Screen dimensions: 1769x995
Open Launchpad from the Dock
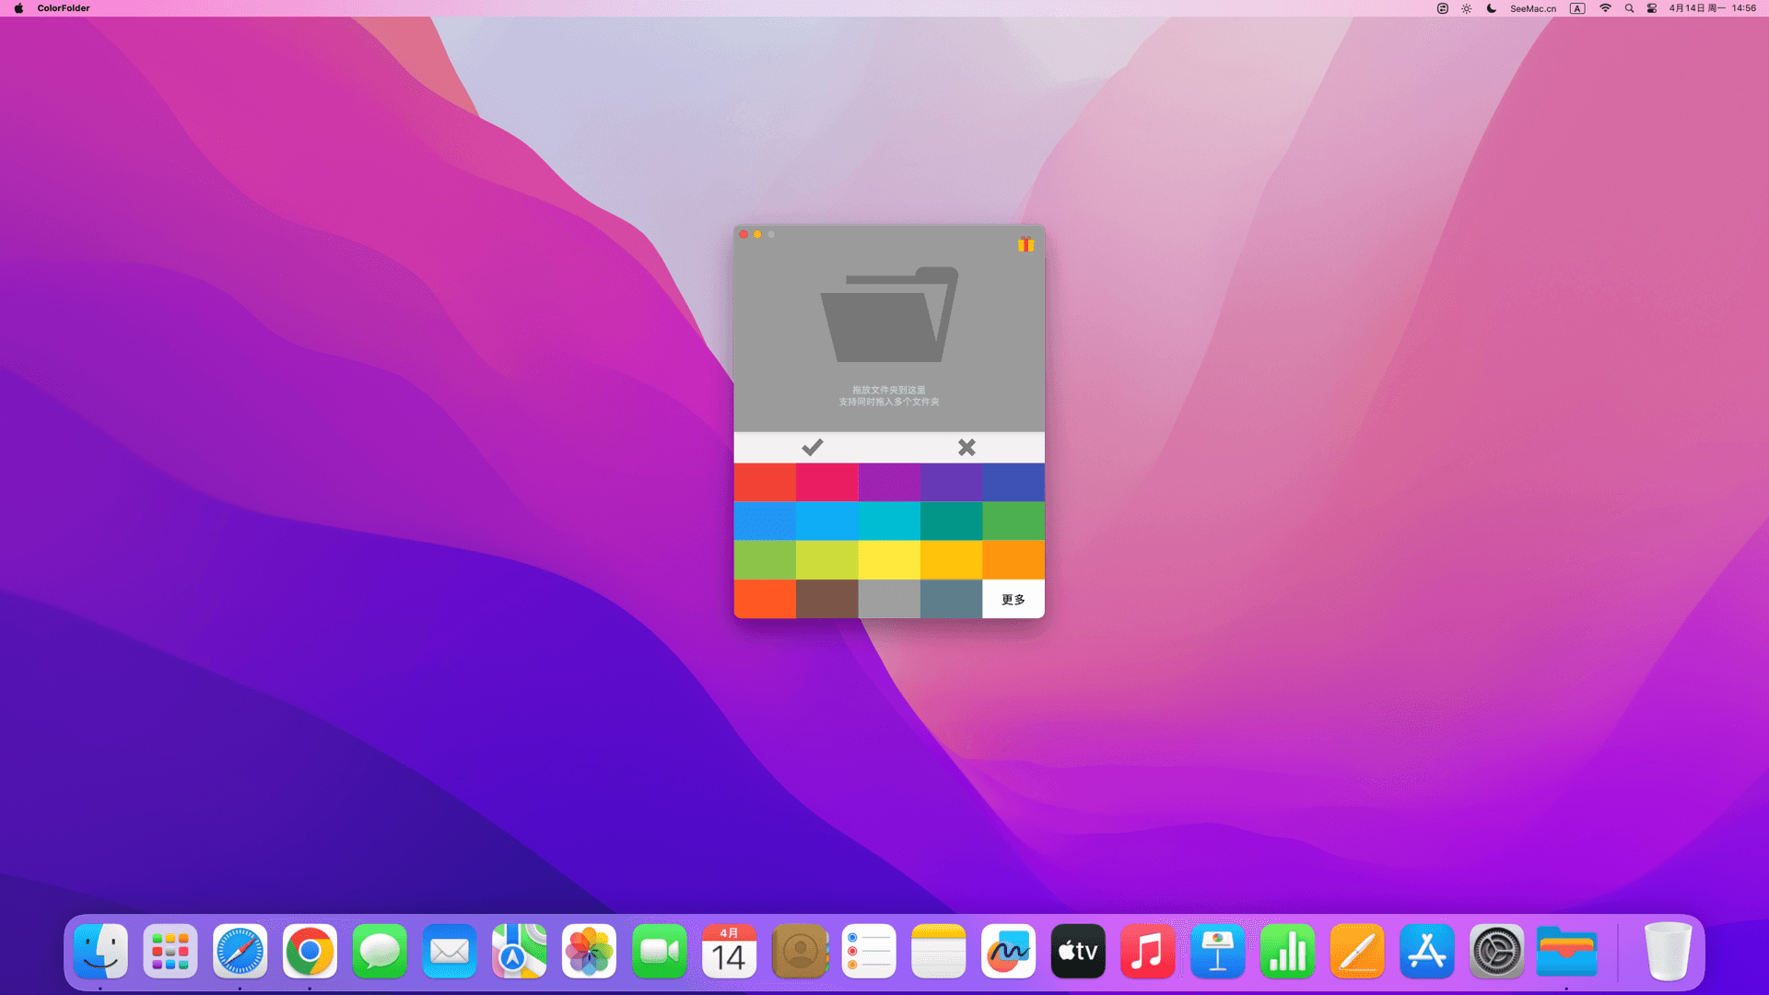(x=170, y=951)
